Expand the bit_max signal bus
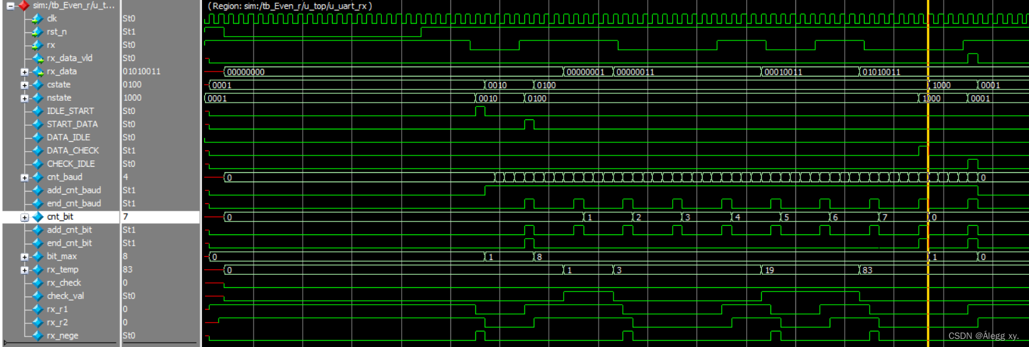This screenshot has width=1029, height=347. tap(25, 257)
